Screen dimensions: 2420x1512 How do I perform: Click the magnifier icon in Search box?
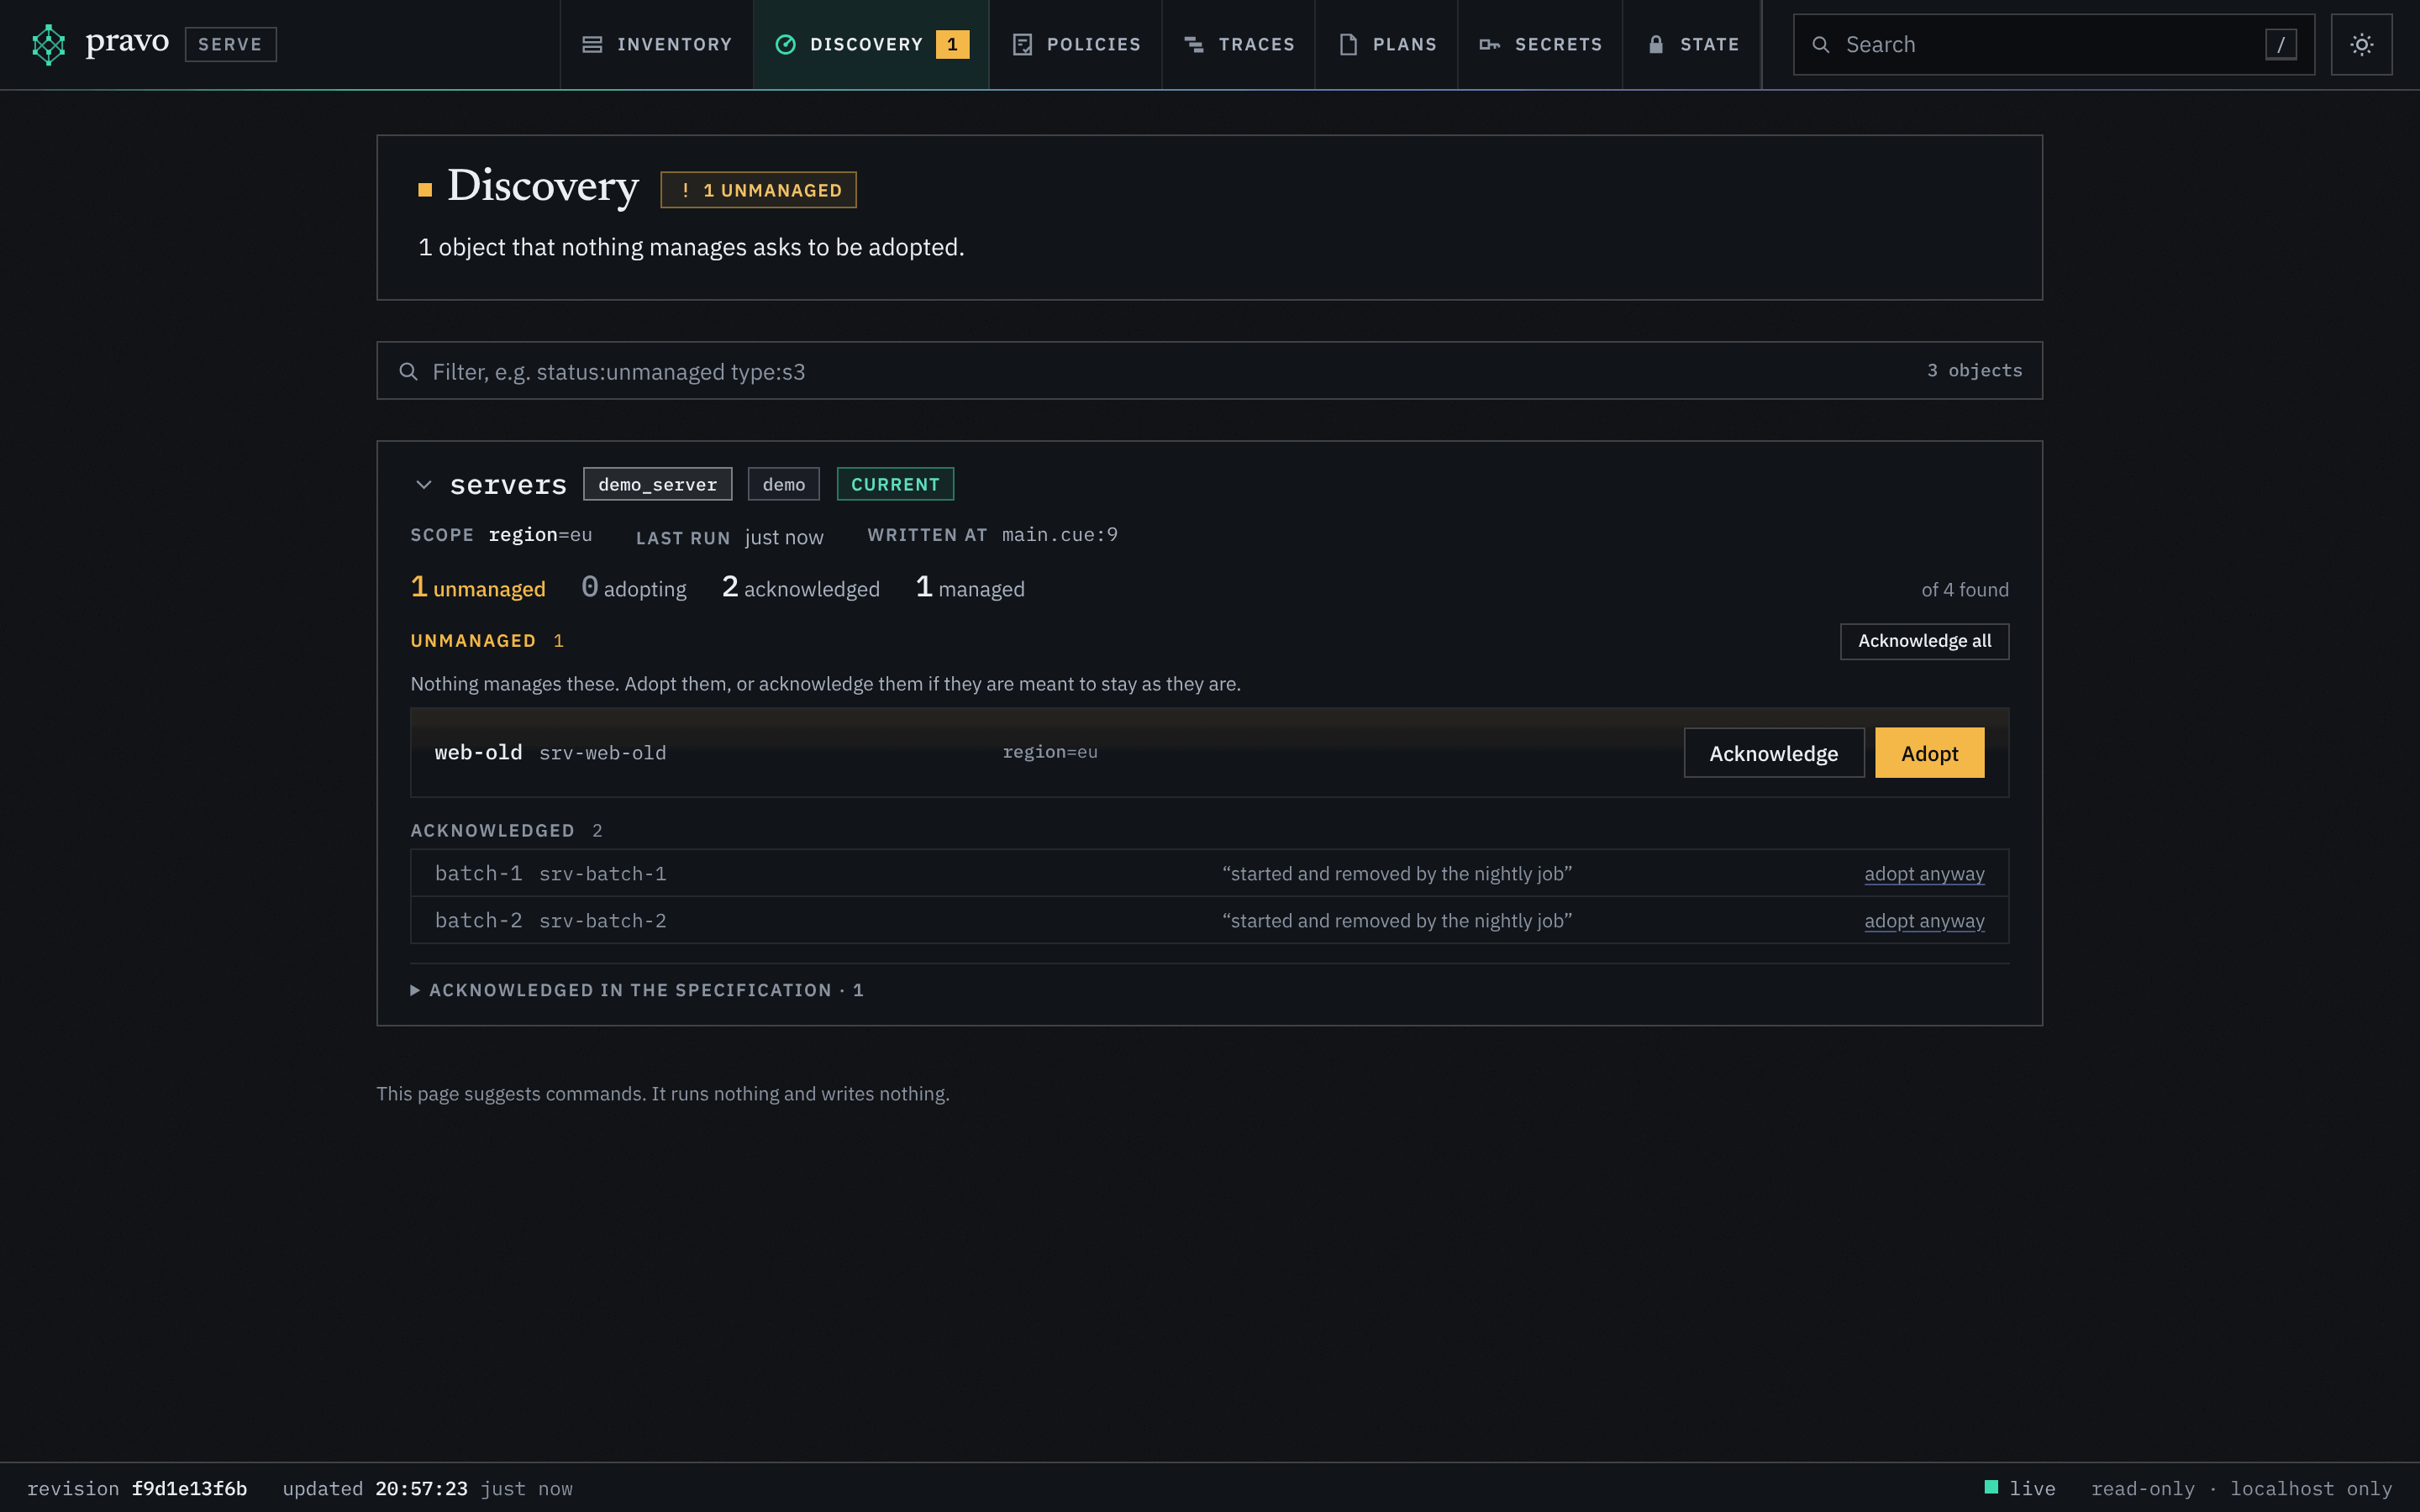click(x=1821, y=44)
